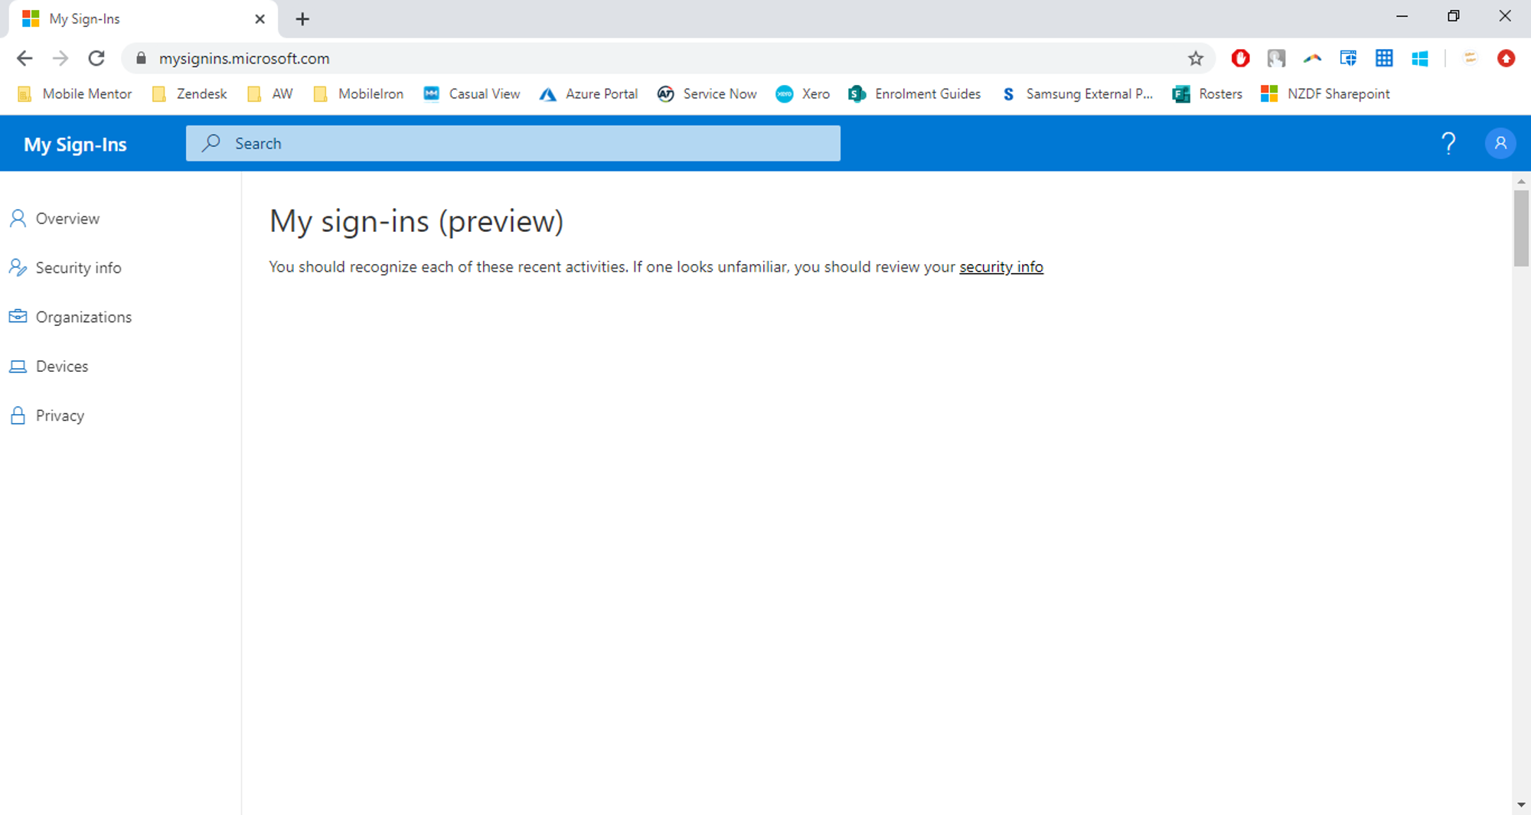1531x815 pixels.
Task: Click the grey portrait extension icon
Action: (x=1276, y=58)
